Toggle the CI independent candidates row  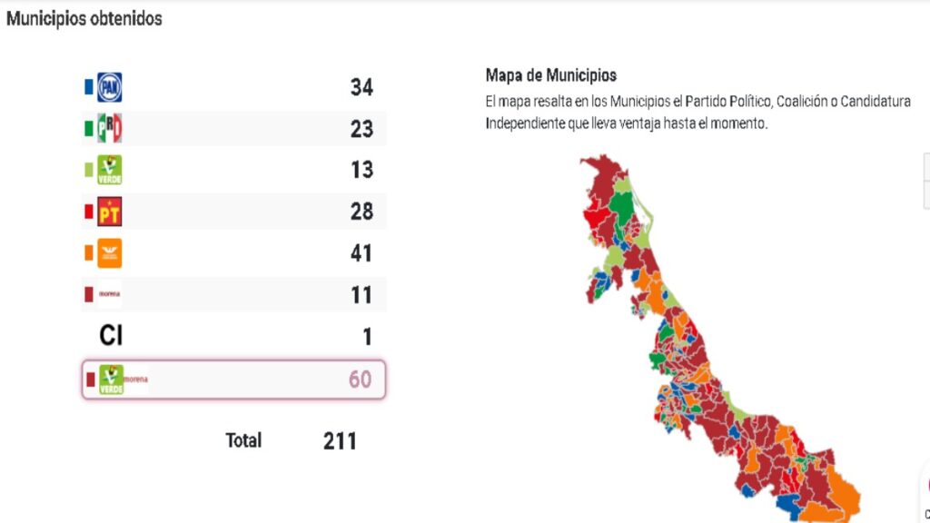(232, 335)
